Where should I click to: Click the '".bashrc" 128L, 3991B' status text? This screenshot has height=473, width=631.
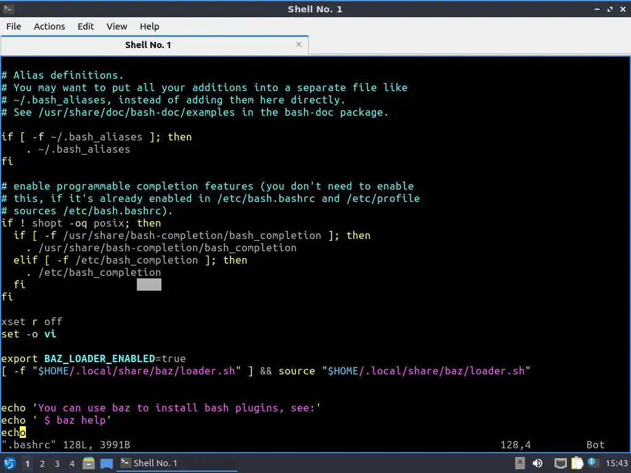[65, 445]
